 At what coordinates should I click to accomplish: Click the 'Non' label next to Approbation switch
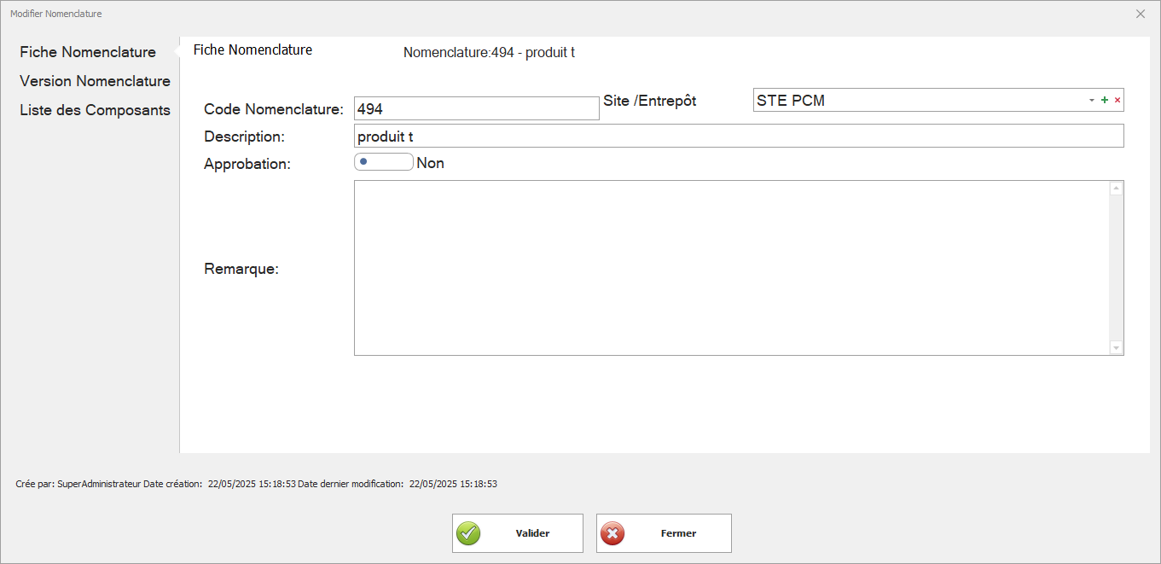click(x=430, y=163)
